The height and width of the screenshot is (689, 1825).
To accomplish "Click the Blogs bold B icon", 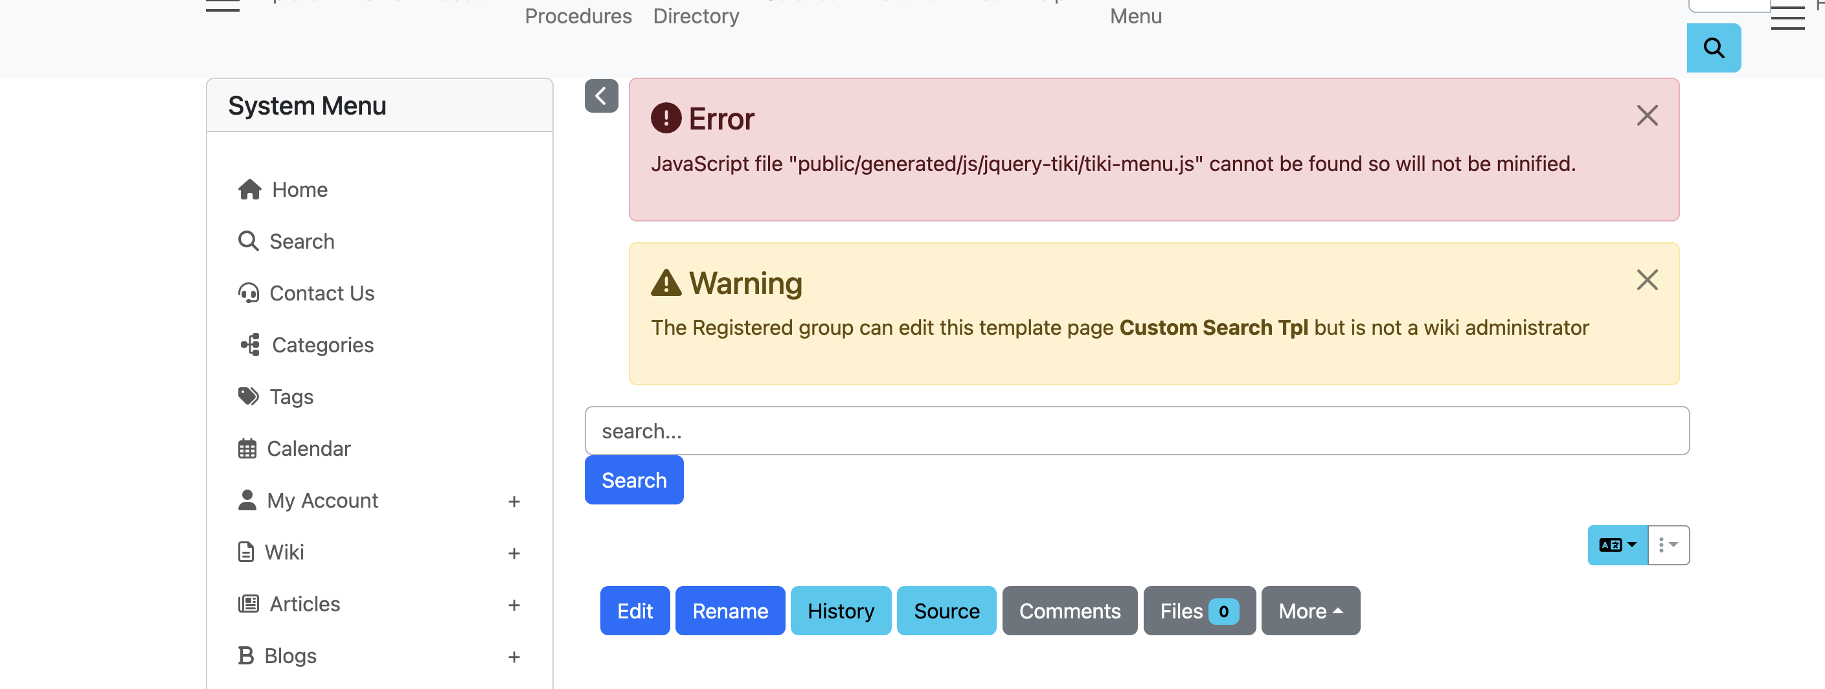I will click(x=246, y=655).
